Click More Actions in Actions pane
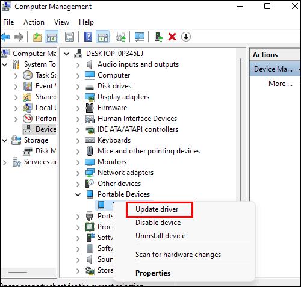Viewport: 301px width, 287px height. pyautogui.click(x=281, y=84)
